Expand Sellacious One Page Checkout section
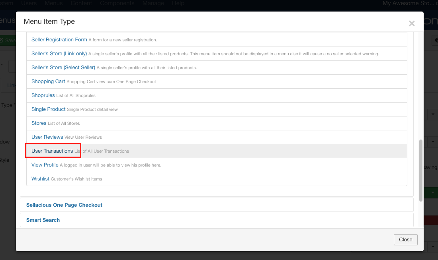This screenshot has width=438, height=260. 64,205
